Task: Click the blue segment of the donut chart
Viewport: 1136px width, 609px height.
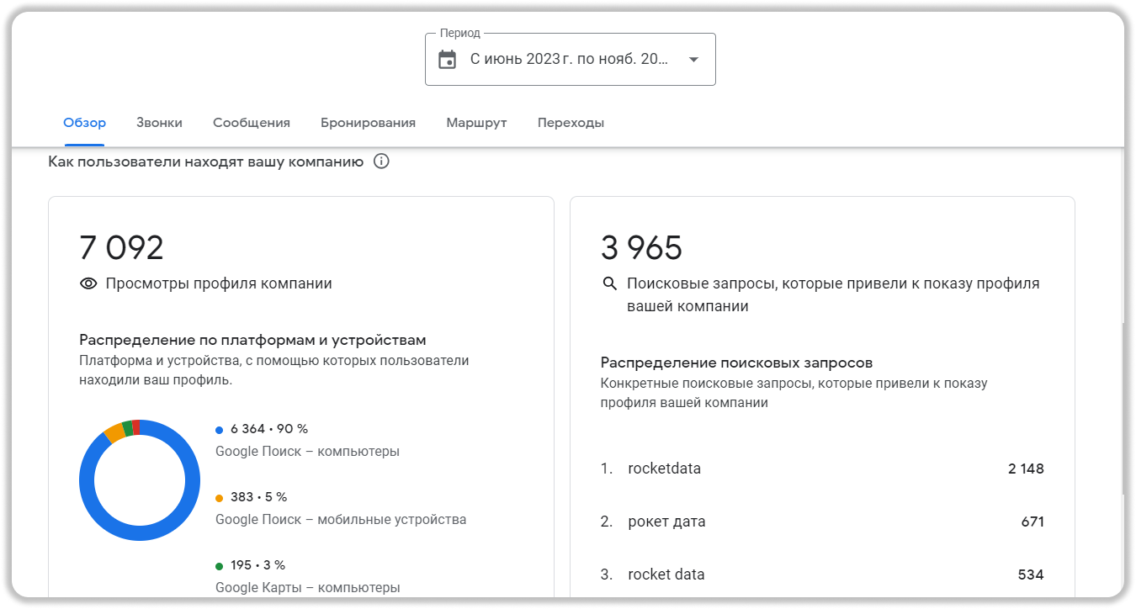Action: [140, 533]
